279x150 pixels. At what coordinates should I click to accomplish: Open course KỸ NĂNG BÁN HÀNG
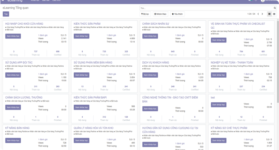(x=17, y=128)
